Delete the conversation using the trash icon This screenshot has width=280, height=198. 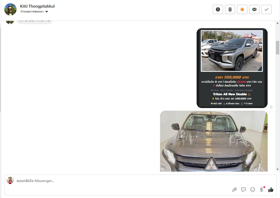230,9
